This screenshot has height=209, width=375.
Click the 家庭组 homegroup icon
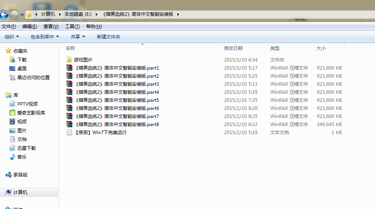click(8, 175)
